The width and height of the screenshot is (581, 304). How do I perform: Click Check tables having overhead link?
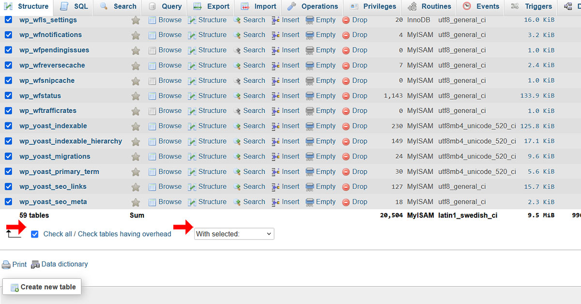[x=124, y=234]
